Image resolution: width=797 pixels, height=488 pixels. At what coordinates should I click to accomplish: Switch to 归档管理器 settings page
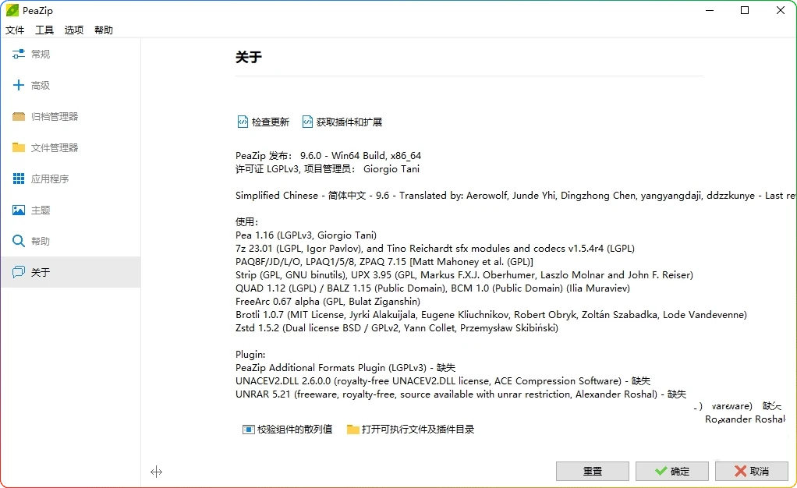click(x=71, y=116)
